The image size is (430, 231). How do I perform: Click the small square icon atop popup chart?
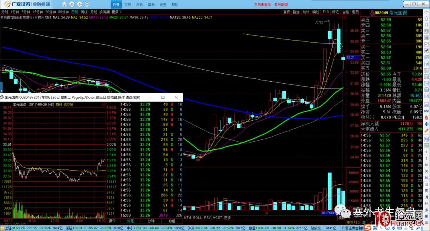click(x=104, y=104)
